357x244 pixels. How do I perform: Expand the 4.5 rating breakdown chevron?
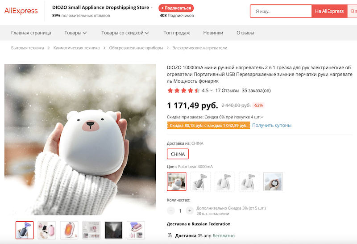[x=212, y=91]
